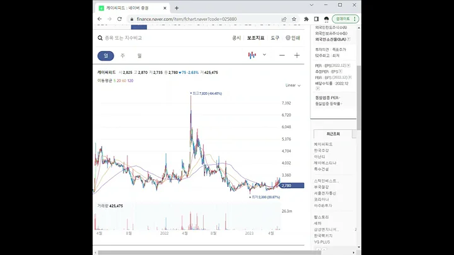
Task: Expand the chart type dropdown chevron
Action: (264, 55)
